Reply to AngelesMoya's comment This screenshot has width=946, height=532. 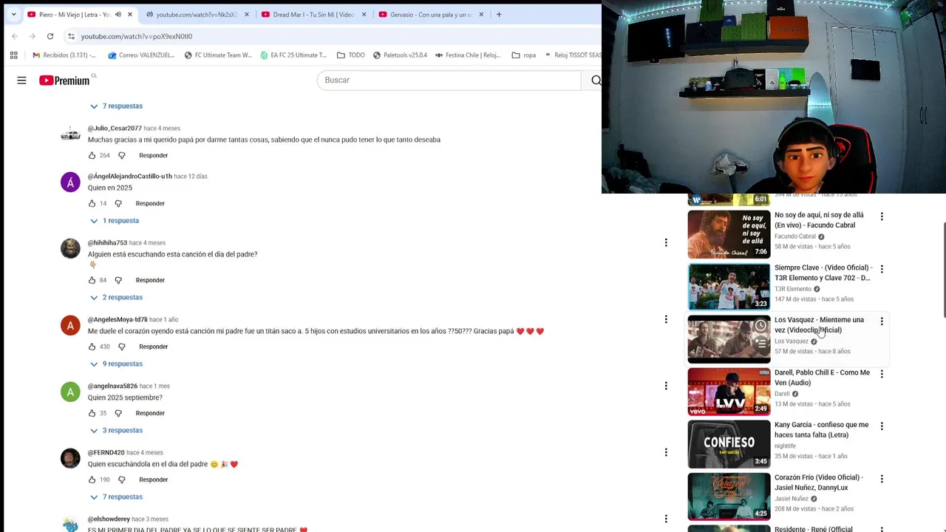pyautogui.click(x=154, y=347)
